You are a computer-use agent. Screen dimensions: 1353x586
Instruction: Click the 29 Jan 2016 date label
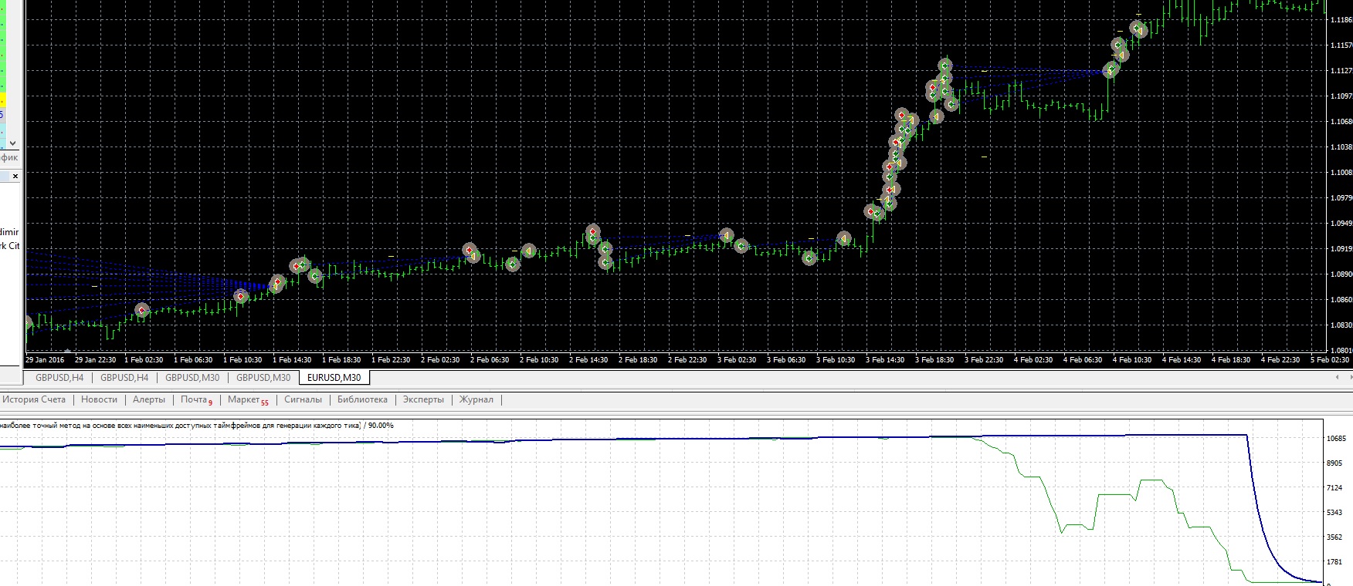pyautogui.click(x=45, y=360)
